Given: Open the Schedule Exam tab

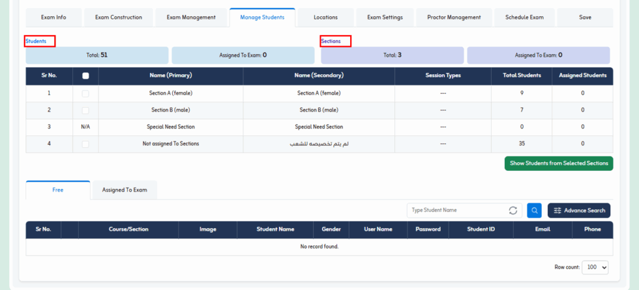Looking at the screenshot, I should [524, 17].
